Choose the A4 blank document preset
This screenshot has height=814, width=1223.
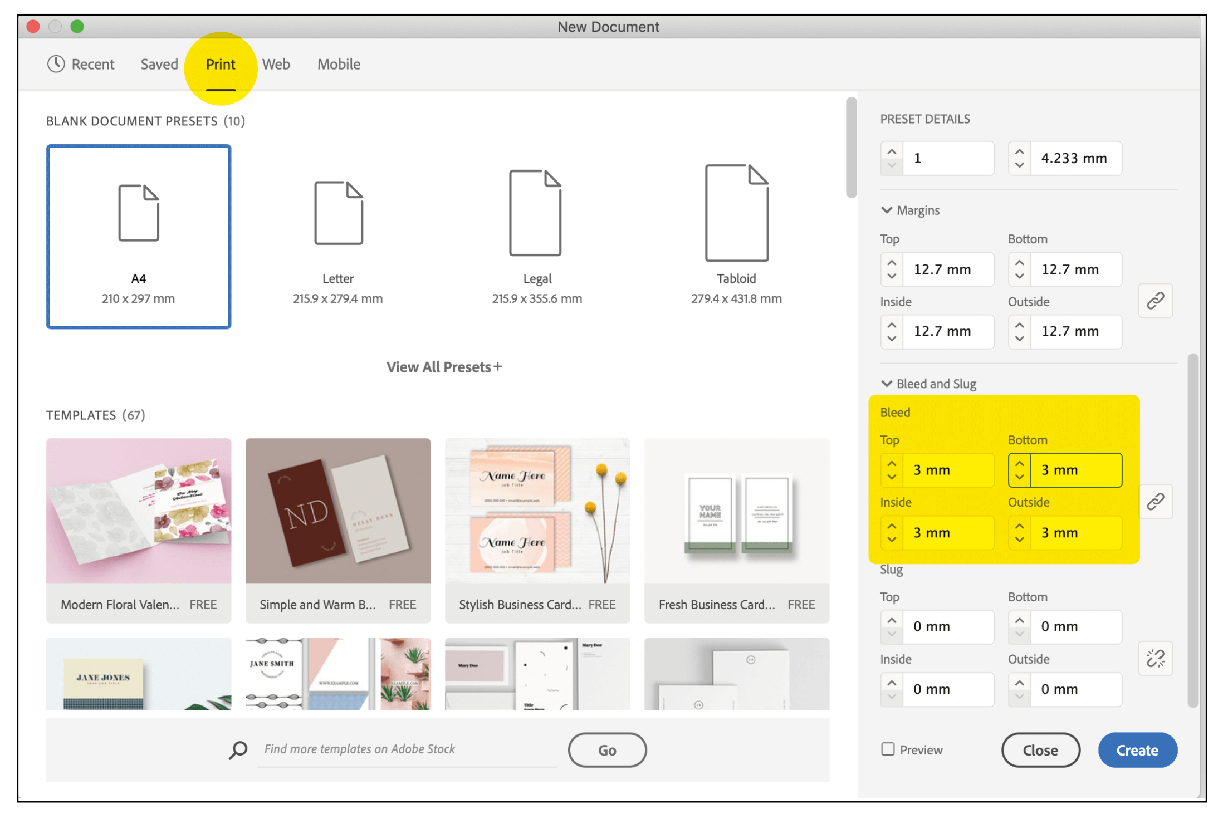pos(139,237)
